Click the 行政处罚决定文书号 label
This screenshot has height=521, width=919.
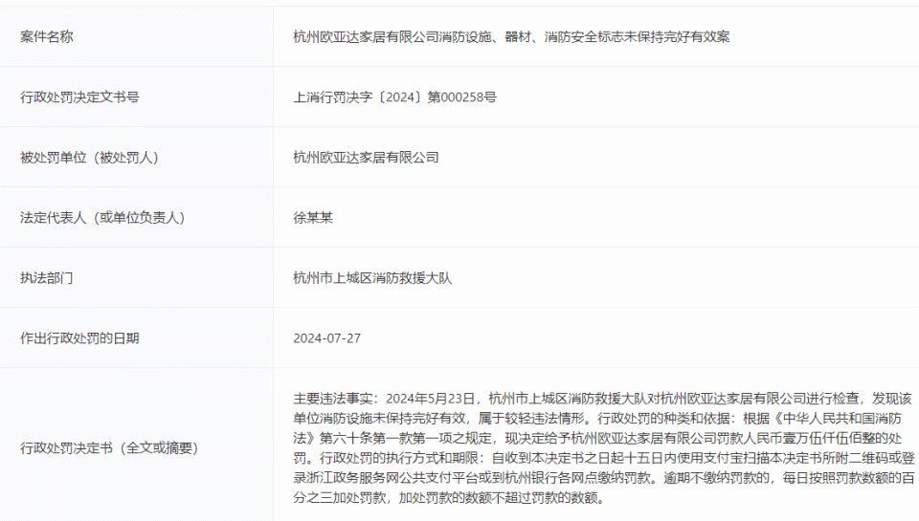coord(79,98)
